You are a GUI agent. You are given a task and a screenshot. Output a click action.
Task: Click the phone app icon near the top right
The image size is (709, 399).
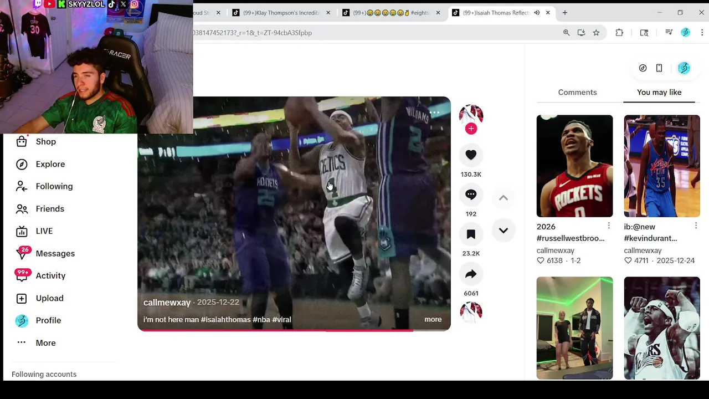(x=659, y=68)
